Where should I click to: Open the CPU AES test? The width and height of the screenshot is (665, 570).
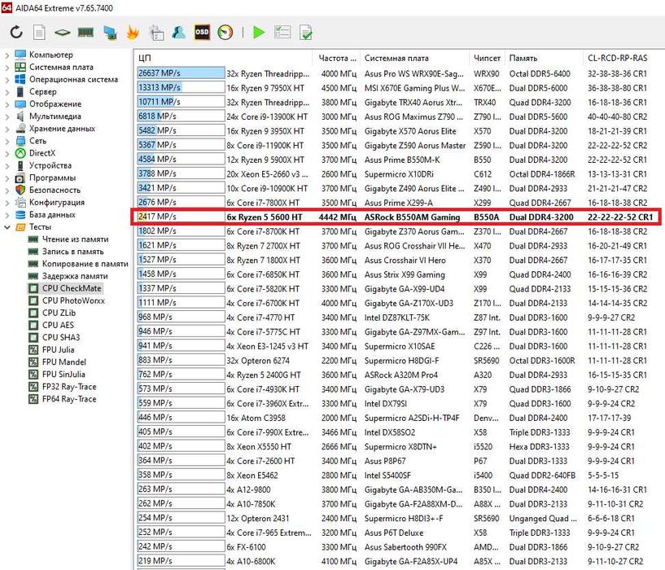[x=58, y=326]
